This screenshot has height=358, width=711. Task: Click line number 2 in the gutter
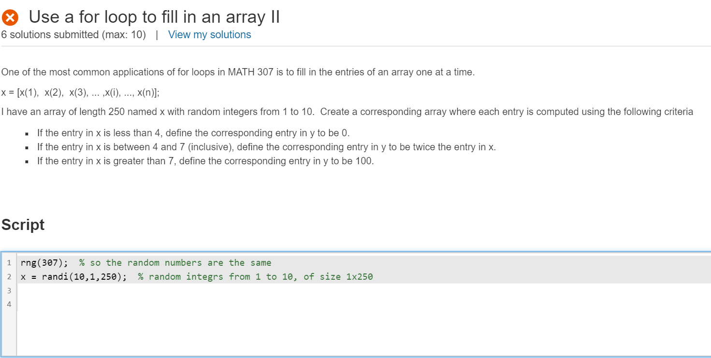9,276
